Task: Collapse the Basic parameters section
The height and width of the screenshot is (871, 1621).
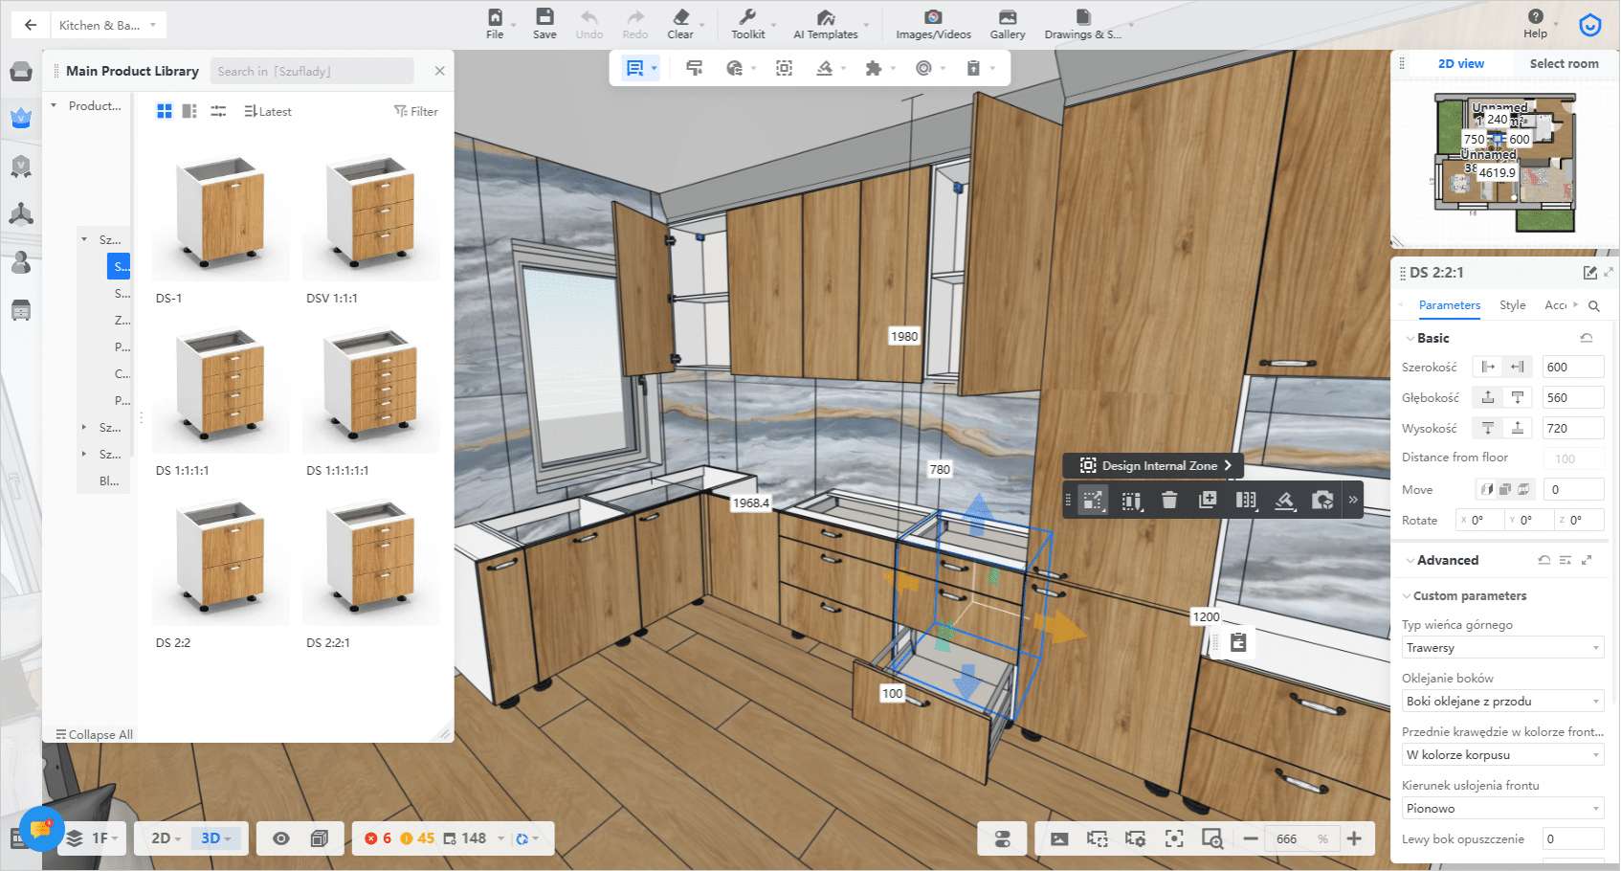Action: tap(1410, 339)
